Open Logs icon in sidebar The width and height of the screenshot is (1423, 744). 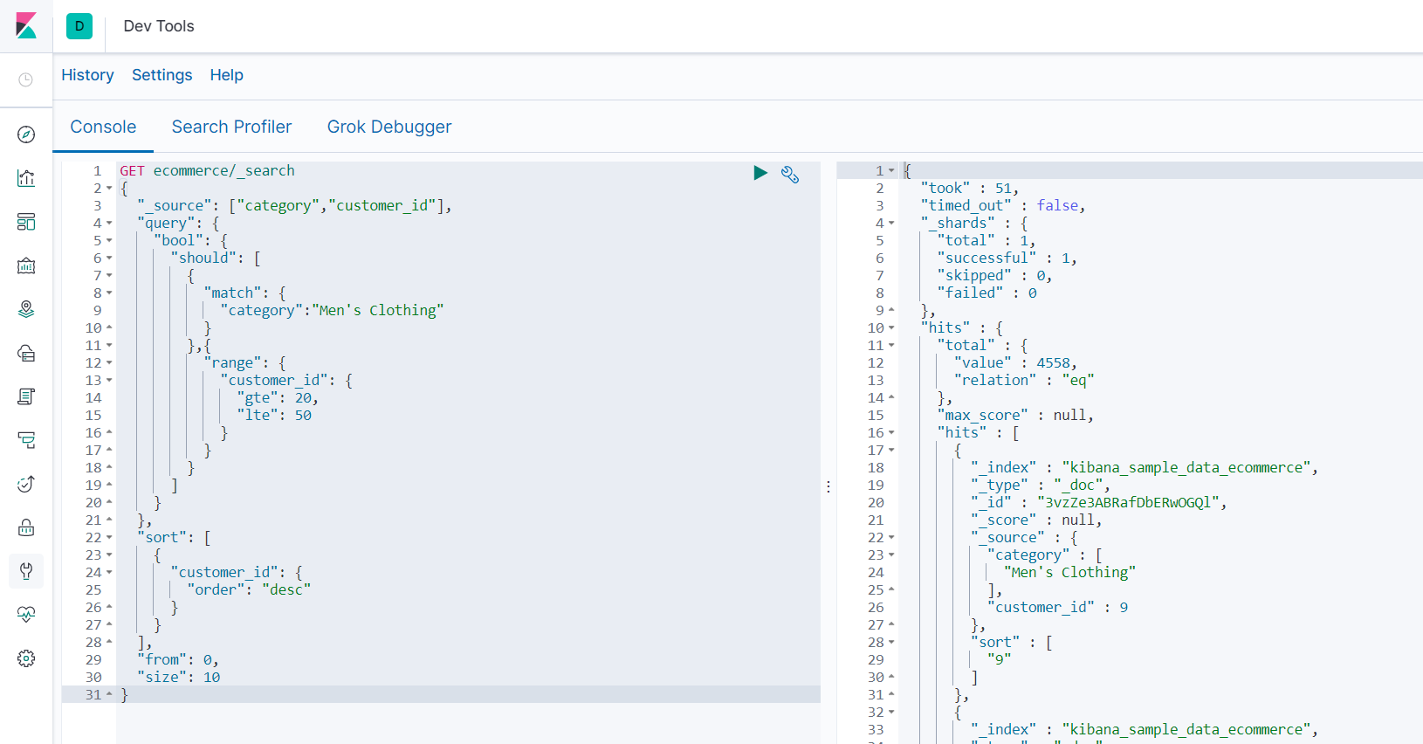(26, 396)
